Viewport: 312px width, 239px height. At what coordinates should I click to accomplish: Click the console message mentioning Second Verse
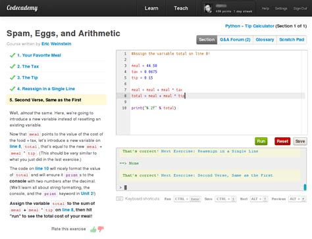point(197,175)
